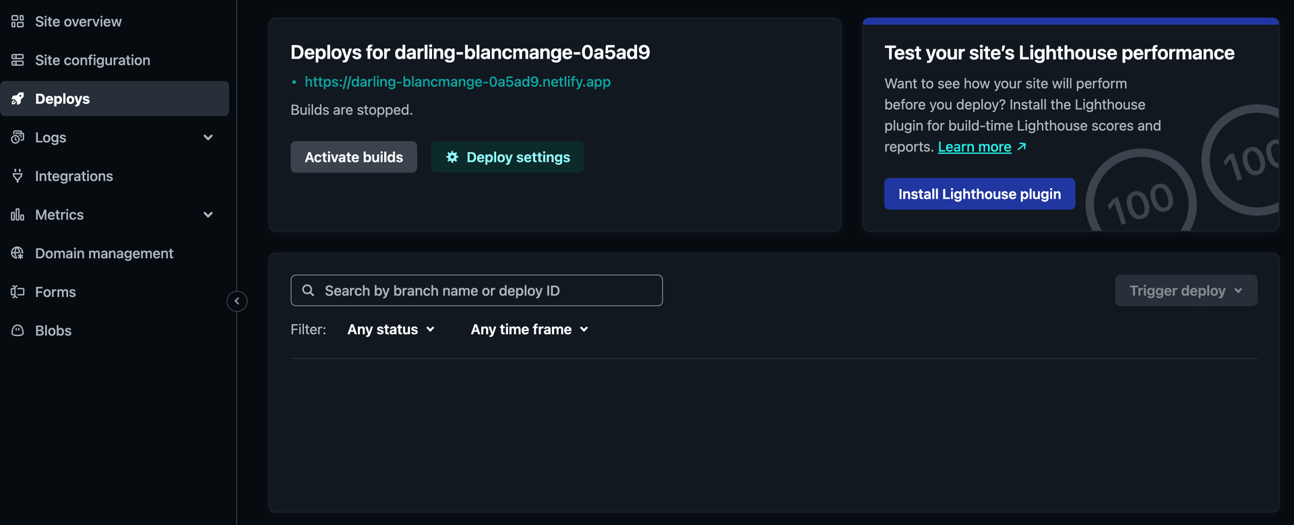Open Integrations via its plug icon

click(18, 176)
